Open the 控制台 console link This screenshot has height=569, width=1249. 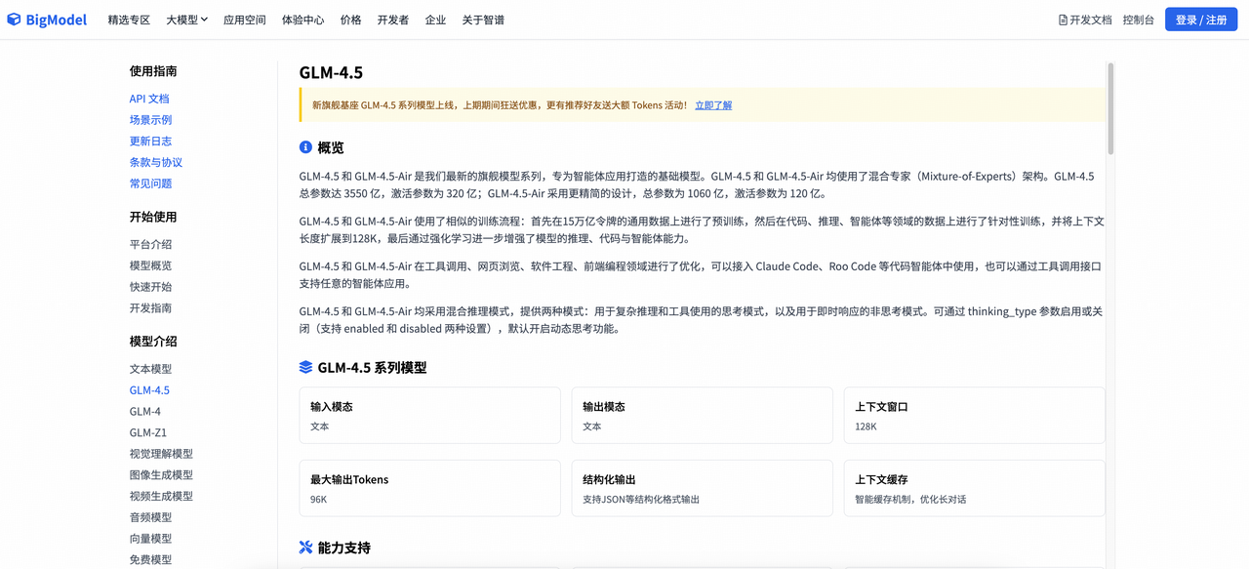1139,20
